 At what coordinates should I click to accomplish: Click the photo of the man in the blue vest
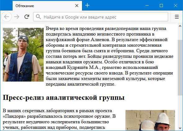23,55
